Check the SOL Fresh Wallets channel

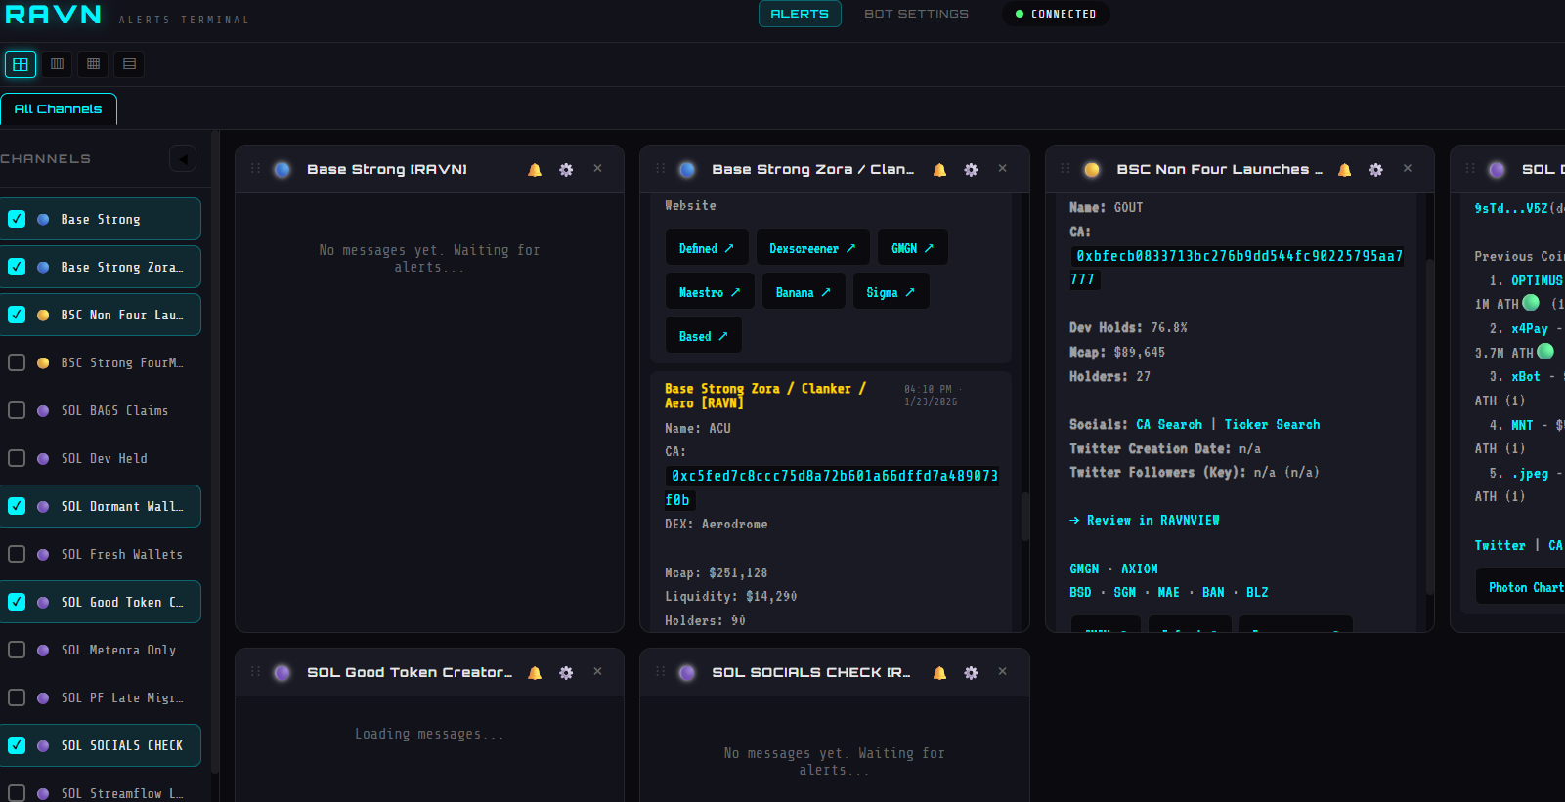pyautogui.click(x=17, y=554)
